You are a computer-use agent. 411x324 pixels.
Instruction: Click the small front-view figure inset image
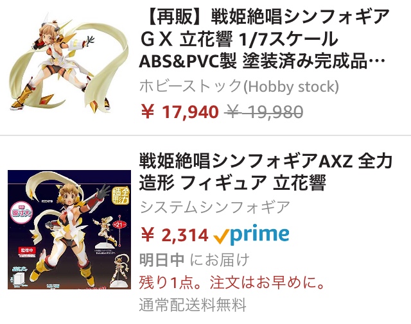[105, 232]
